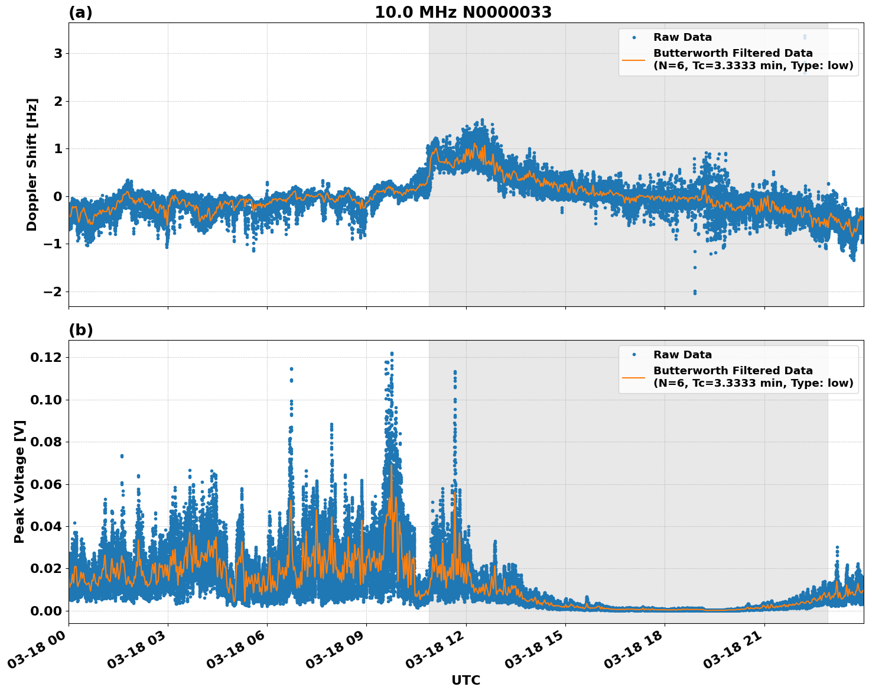Viewport: 869px width, 693px height.
Task: Click the panel label (b)
Action: coord(81,329)
